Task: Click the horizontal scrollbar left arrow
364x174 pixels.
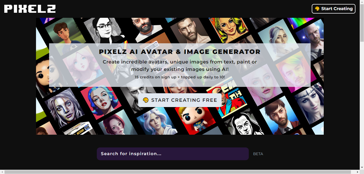Action: (2, 172)
